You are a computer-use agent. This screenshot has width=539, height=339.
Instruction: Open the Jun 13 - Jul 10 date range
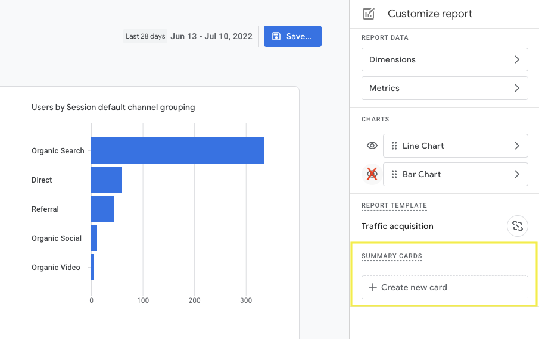pyautogui.click(x=211, y=36)
